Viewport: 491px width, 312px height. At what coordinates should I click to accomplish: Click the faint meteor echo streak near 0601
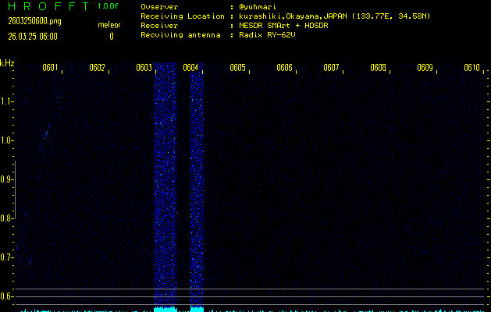click(x=48, y=131)
